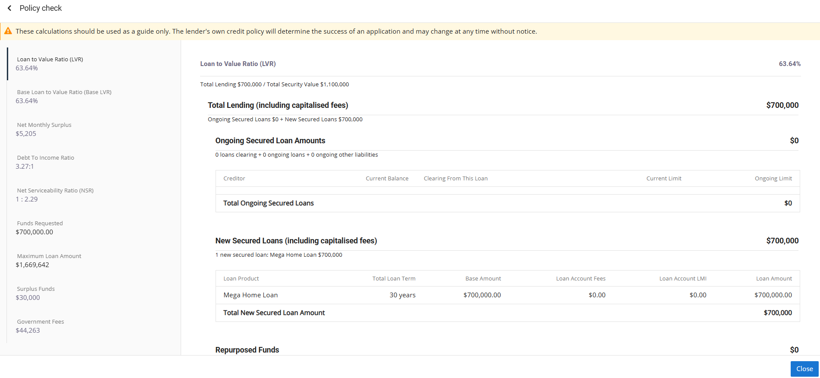Click the New Secured Loans section heading
This screenshot has height=378, width=820.
click(x=296, y=241)
